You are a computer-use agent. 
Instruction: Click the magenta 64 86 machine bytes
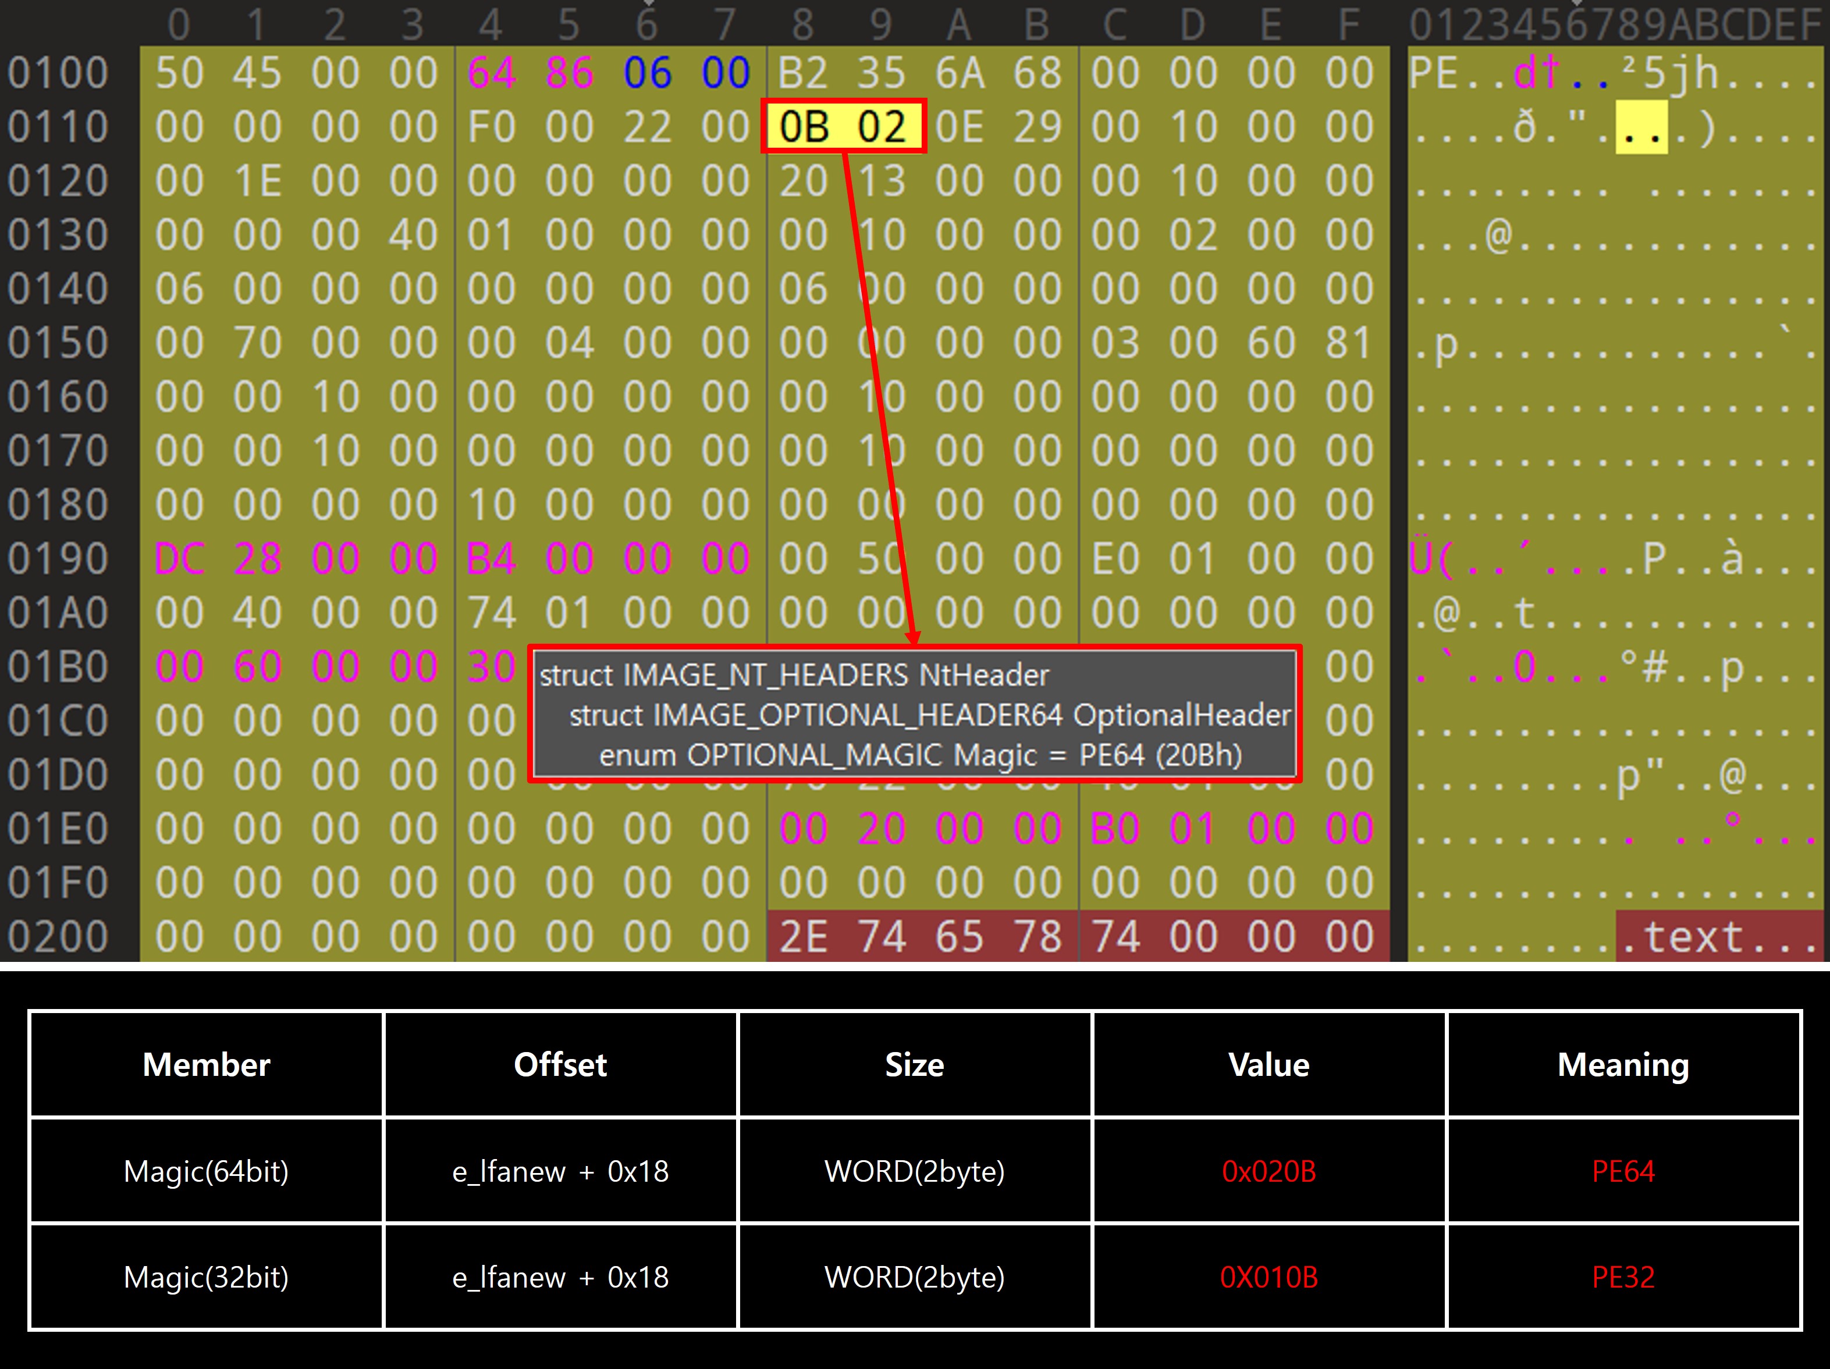point(530,73)
